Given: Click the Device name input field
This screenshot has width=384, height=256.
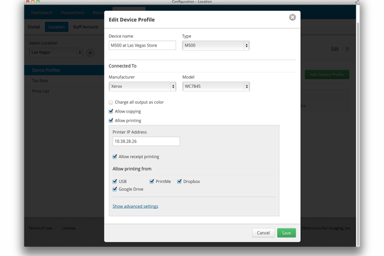Looking at the screenshot, I should (142, 45).
